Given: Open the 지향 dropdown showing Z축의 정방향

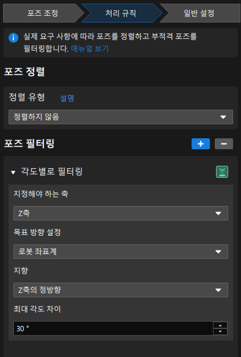Looking at the screenshot, I should tap(121, 290).
